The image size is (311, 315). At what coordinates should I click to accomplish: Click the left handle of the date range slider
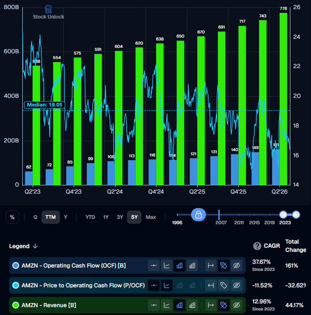tap(283, 215)
